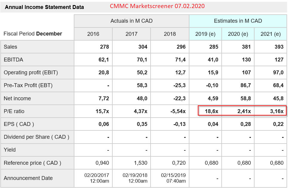Viewport: 288px width, 188px height.
Task: Select the Net income row label
Action: tap(17, 98)
